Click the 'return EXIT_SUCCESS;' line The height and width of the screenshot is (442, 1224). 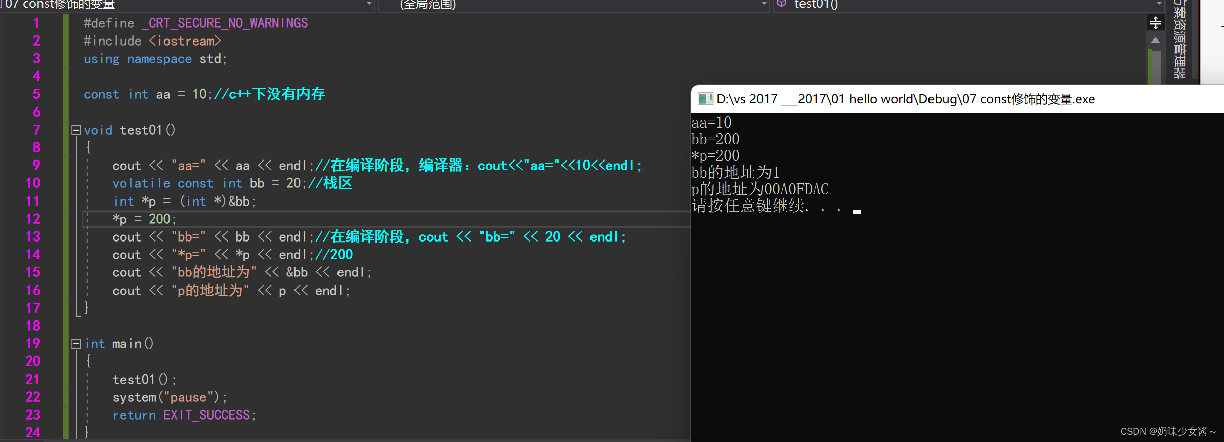click(184, 415)
